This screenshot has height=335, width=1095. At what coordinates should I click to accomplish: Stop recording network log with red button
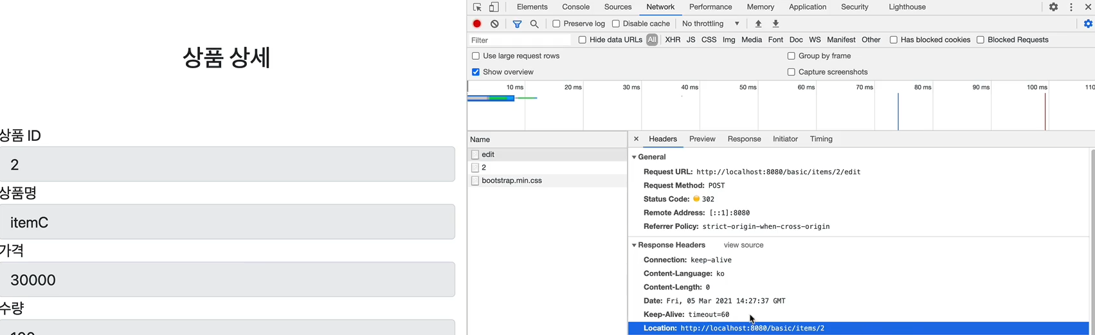[477, 24]
